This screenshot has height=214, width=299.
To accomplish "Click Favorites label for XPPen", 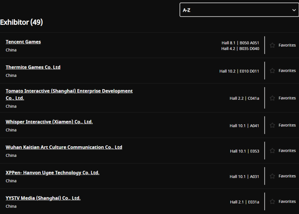I will (x=287, y=176).
